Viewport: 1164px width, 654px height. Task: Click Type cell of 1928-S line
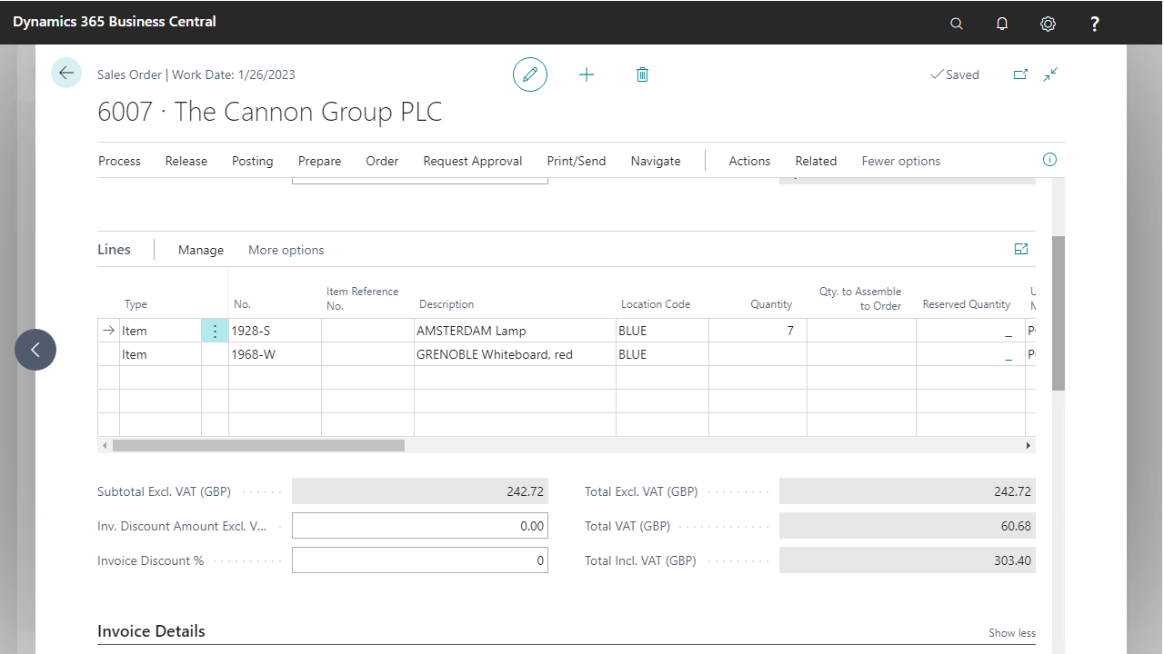pyautogui.click(x=160, y=331)
